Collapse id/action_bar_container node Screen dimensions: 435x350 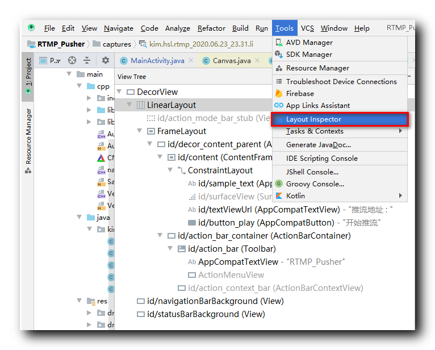(x=160, y=235)
